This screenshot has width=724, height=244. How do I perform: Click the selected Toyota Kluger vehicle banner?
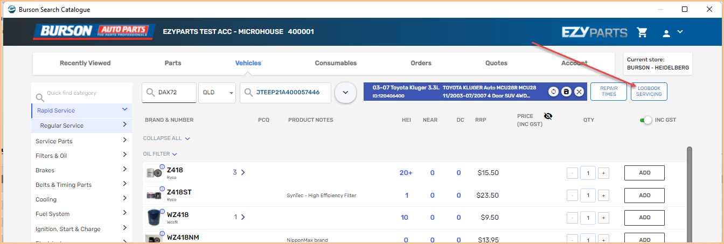coord(475,92)
